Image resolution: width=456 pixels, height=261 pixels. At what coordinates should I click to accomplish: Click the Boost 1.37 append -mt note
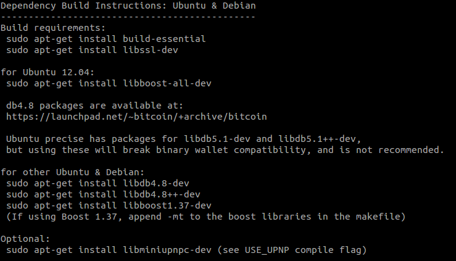pos(205,216)
